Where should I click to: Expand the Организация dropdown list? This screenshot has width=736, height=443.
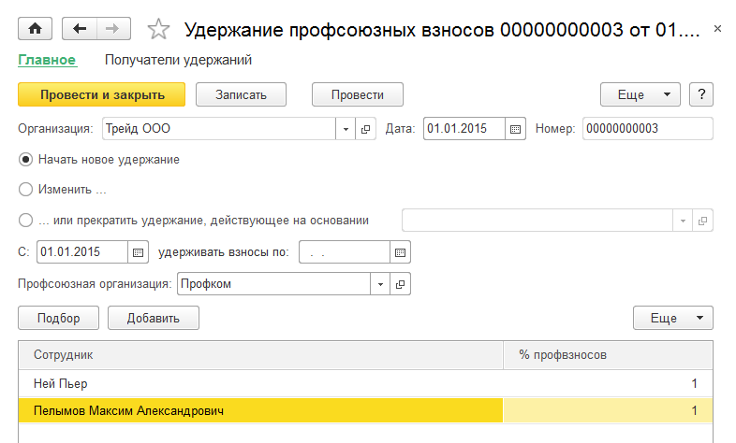pos(346,129)
